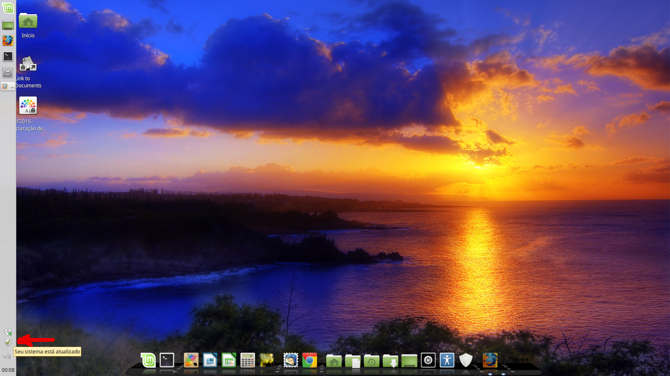Click the power shutdown icon in the dock

point(428,360)
